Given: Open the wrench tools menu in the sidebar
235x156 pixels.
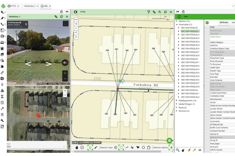Looking at the screenshot, I should coord(2,12).
